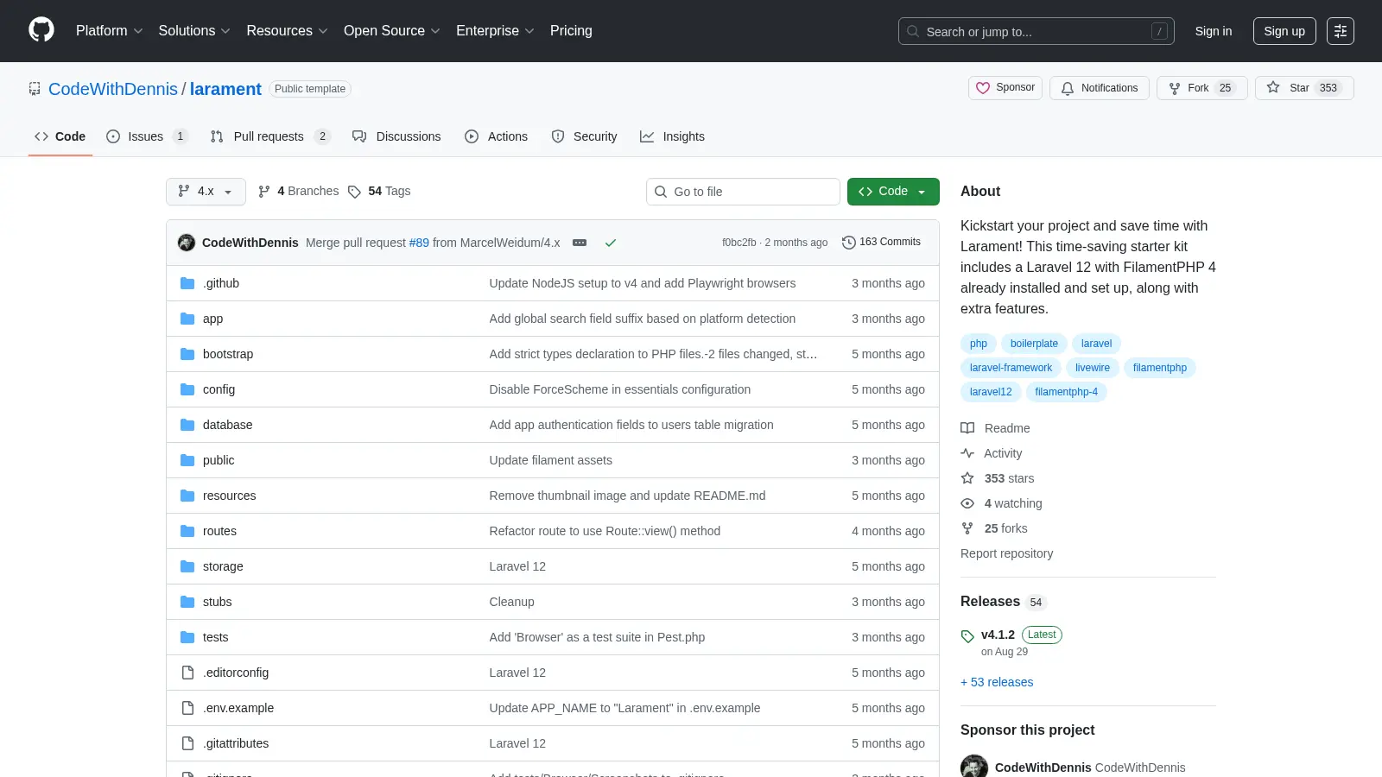
Task: View 25 forks link
Action: pyautogui.click(x=994, y=528)
